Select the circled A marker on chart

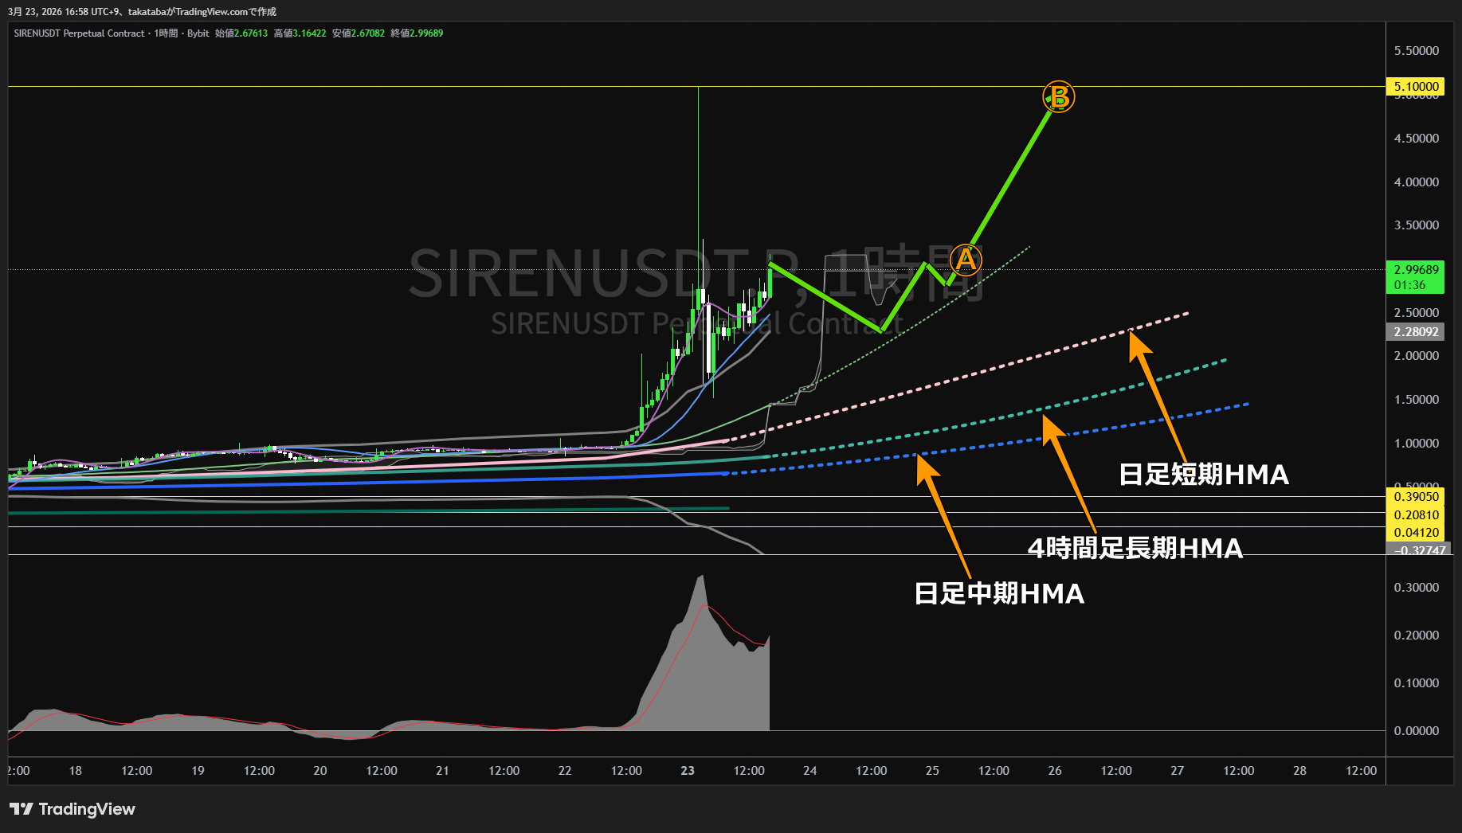coord(966,260)
